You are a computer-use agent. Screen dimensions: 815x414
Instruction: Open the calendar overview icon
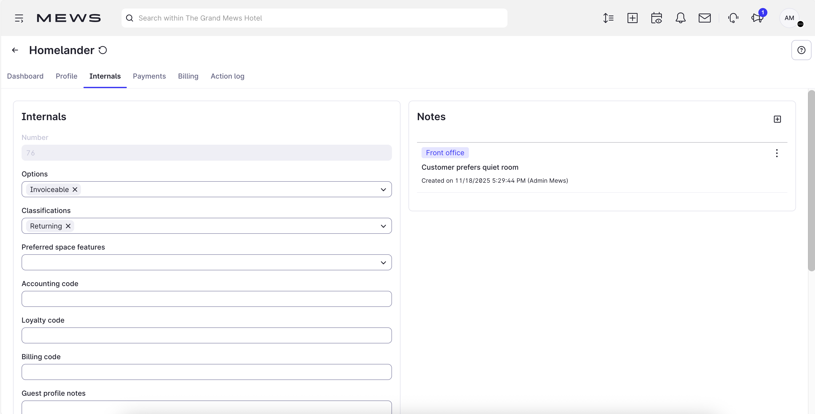click(x=657, y=18)
